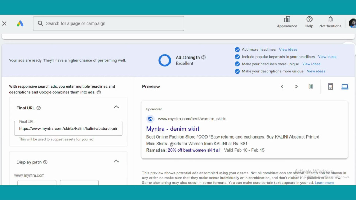Click the www.myntra.com/best/women_skirts display URL

(x=192, y=119)
